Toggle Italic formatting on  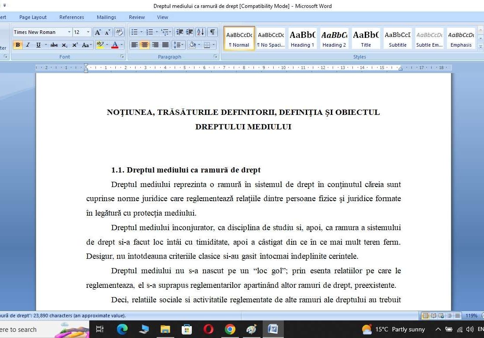[27, 44]
